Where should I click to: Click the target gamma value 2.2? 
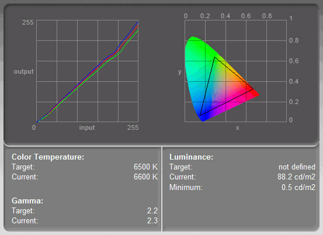tap(152, 210)
